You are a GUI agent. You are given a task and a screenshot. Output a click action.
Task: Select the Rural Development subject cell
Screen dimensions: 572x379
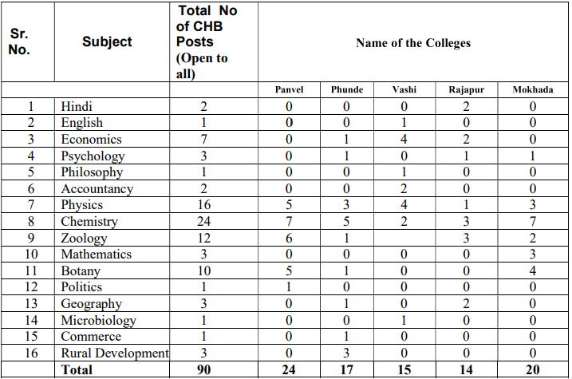click(x=114, y=353)
